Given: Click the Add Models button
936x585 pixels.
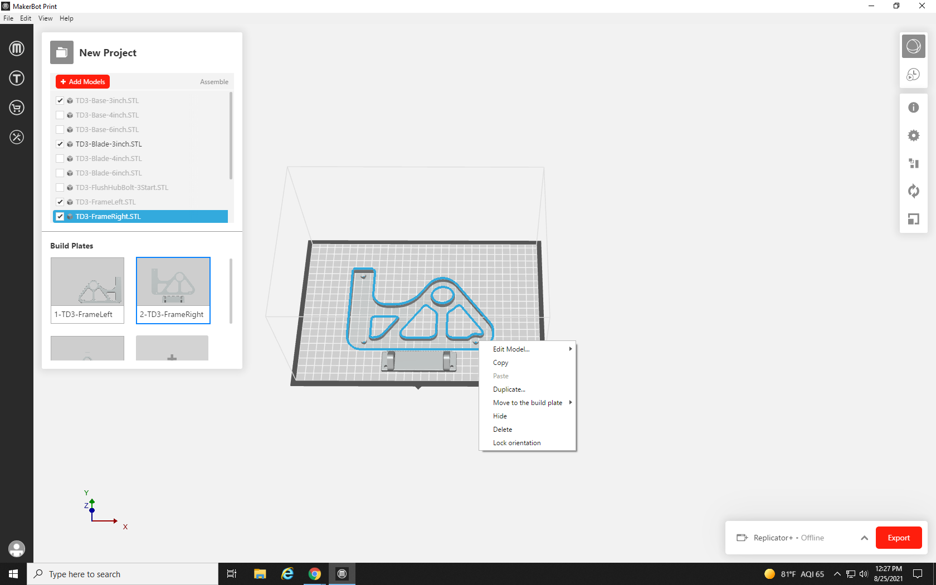Looking at the screenshot, I should click(82, 82).
